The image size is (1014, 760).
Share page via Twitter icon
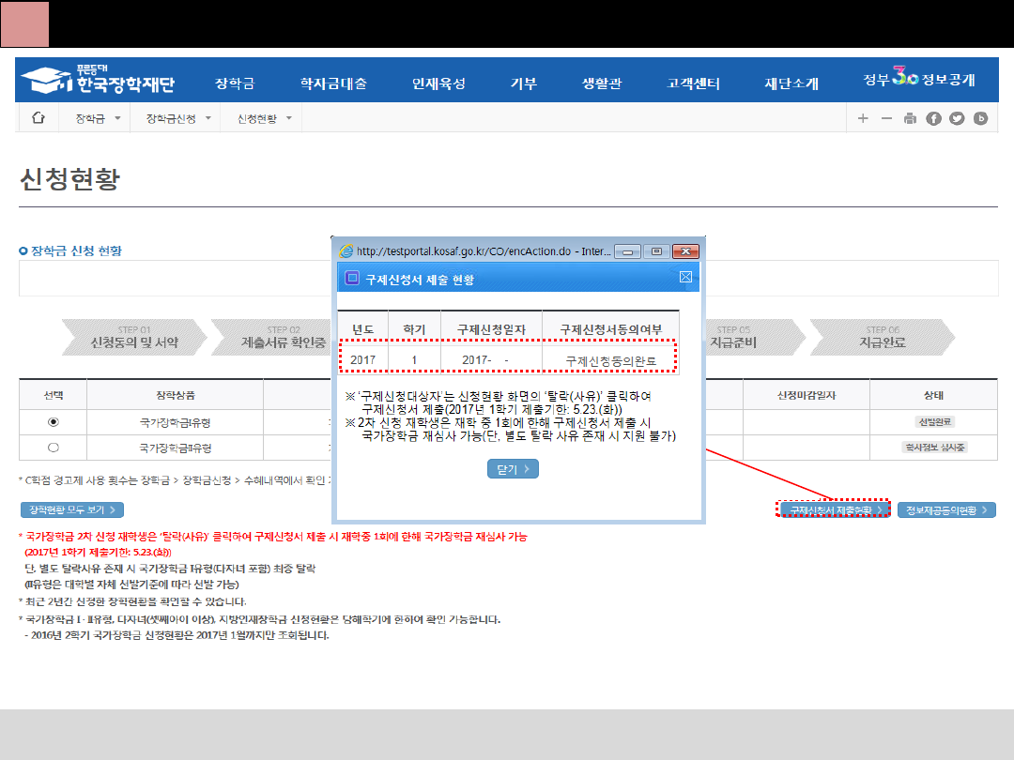pos(957,118)
